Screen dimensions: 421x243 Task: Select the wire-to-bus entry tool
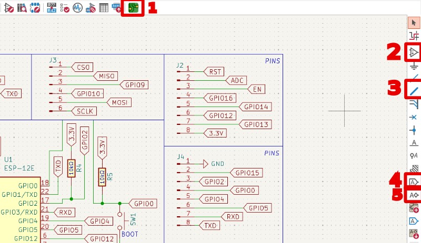(414, 104)
